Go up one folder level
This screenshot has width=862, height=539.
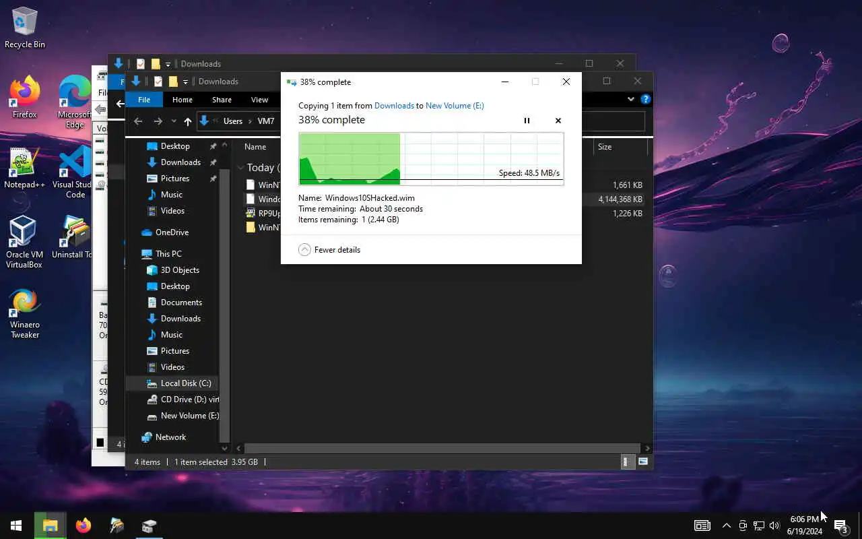click(188, 121)
